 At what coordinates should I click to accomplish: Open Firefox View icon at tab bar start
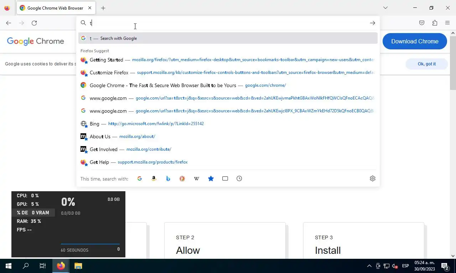tap(7, 8)
